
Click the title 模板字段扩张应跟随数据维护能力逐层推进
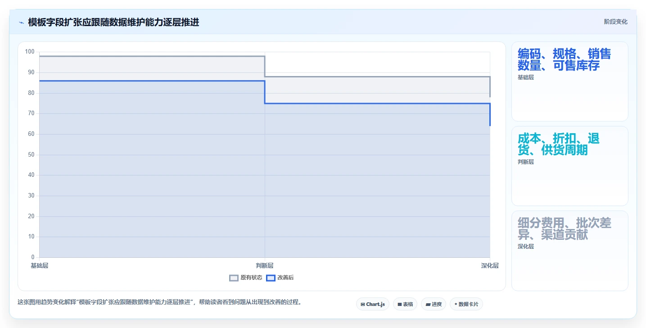113,22
